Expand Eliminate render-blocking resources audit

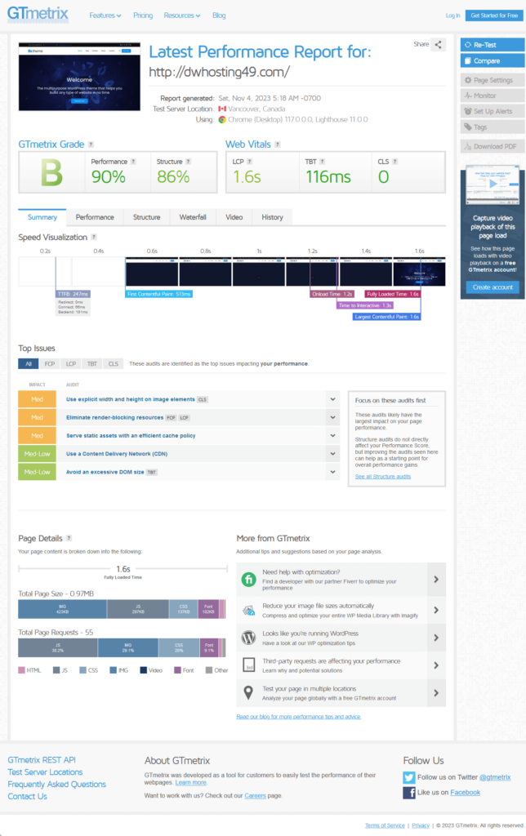coord(333,417)
